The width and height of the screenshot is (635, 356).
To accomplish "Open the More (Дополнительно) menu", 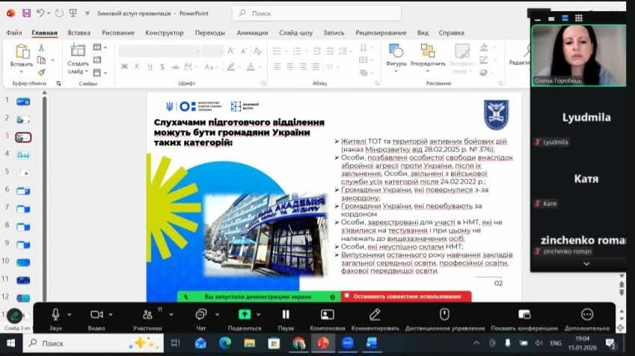I will 587,315.
